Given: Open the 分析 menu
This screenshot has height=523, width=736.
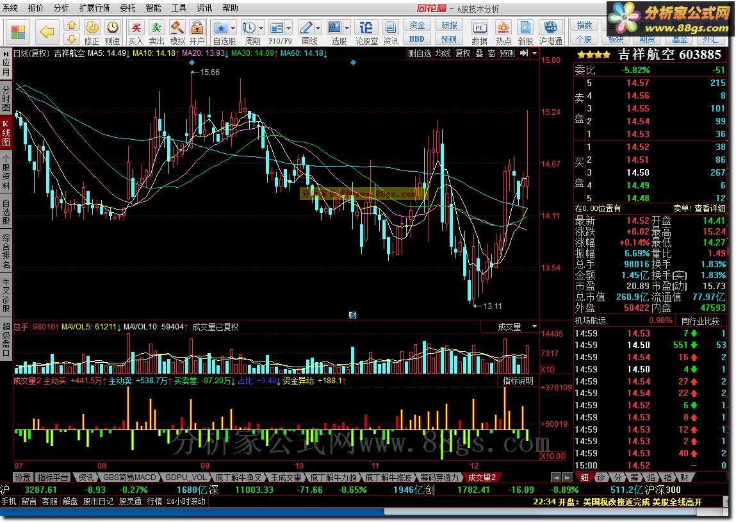Looking at the screenshot, I should click(61, 8).
